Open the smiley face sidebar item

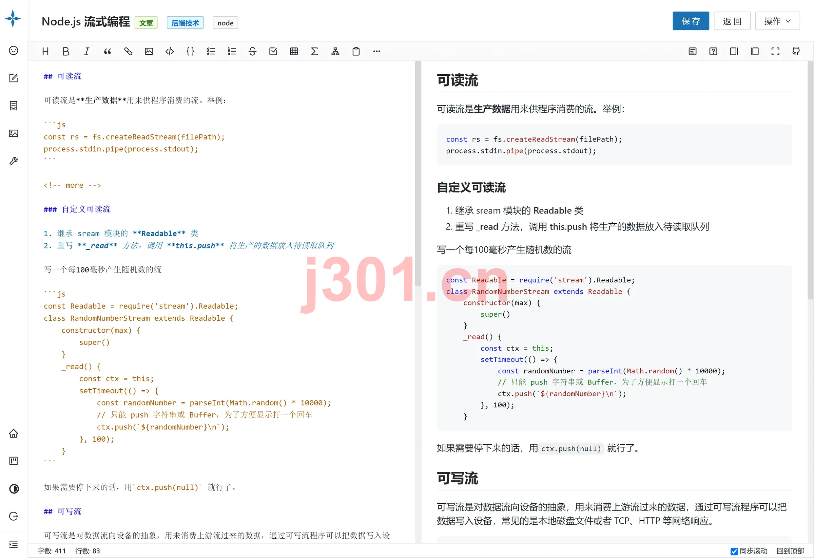coord(14,51)
